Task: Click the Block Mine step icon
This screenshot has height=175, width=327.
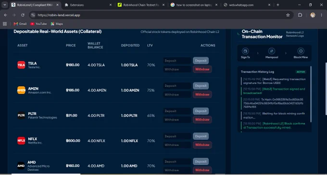Action: [x=301, y=51]
